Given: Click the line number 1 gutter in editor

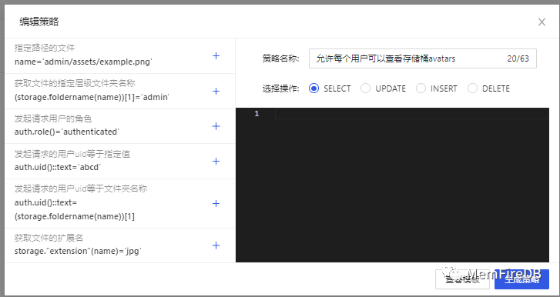Looking at the screenshot, I should point(257,114).
